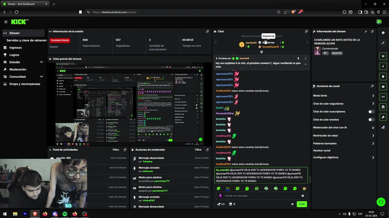Collapse the top donors bar in chat
Image resolution: width=389 pixels, height=218 pixels.
pyautogui.click(x=261, y=52)
